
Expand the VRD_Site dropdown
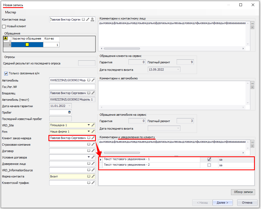[x=89, y=125]
